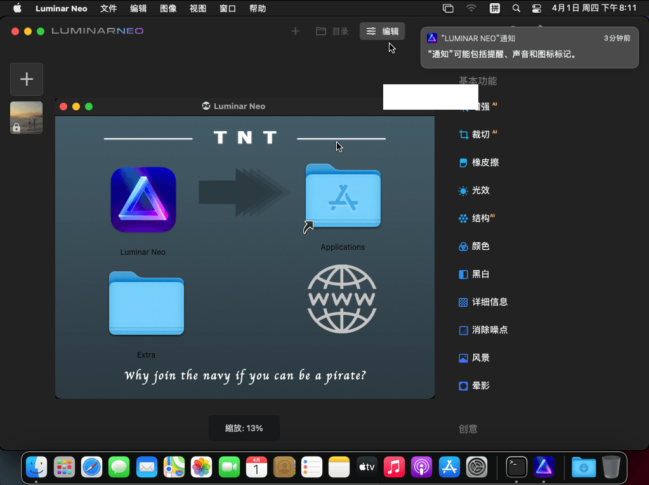Open the Color tool (颜色)
Image resolution: width=649 pixels, height=485 pixels.
click(475, 246)
